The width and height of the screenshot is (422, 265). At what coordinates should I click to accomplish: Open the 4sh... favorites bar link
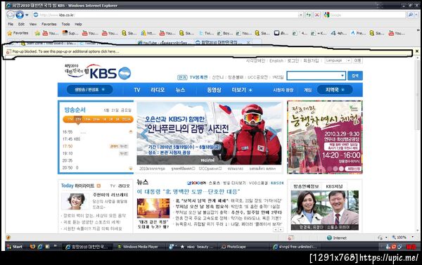tap(338, 33)
